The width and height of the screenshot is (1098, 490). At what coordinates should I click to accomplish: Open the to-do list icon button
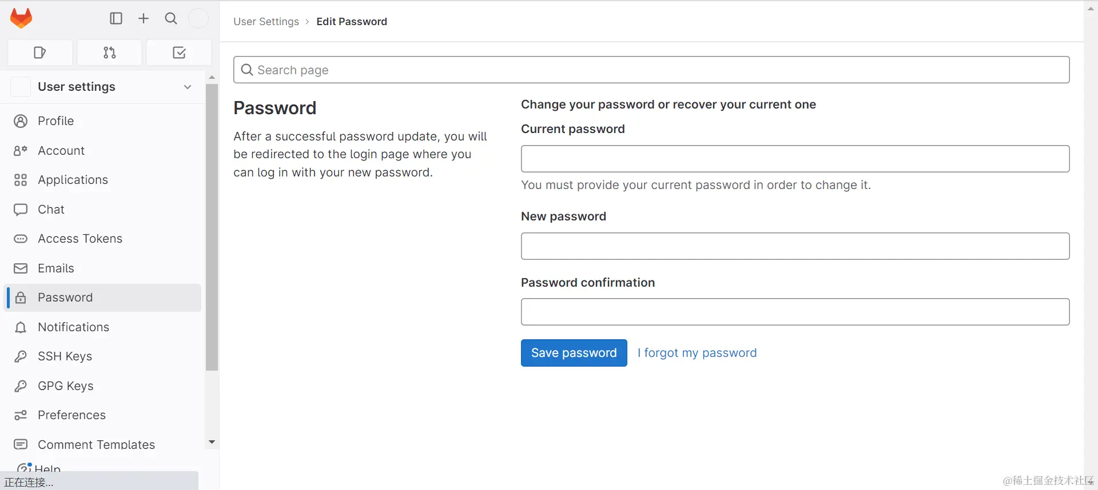coord(179,53)
